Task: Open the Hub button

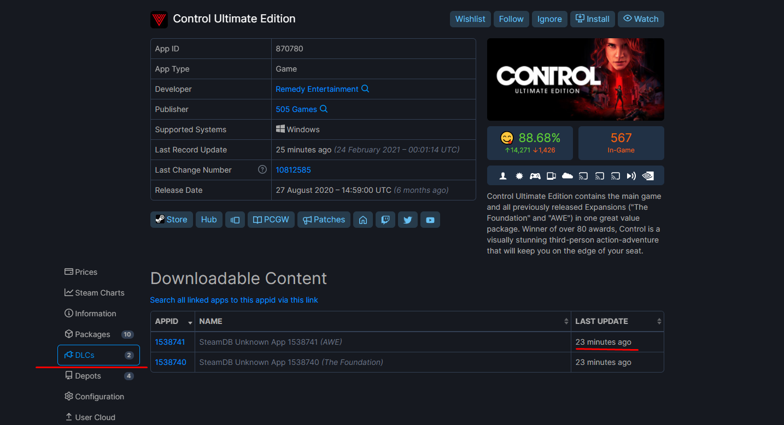Action: click(209, 220)
